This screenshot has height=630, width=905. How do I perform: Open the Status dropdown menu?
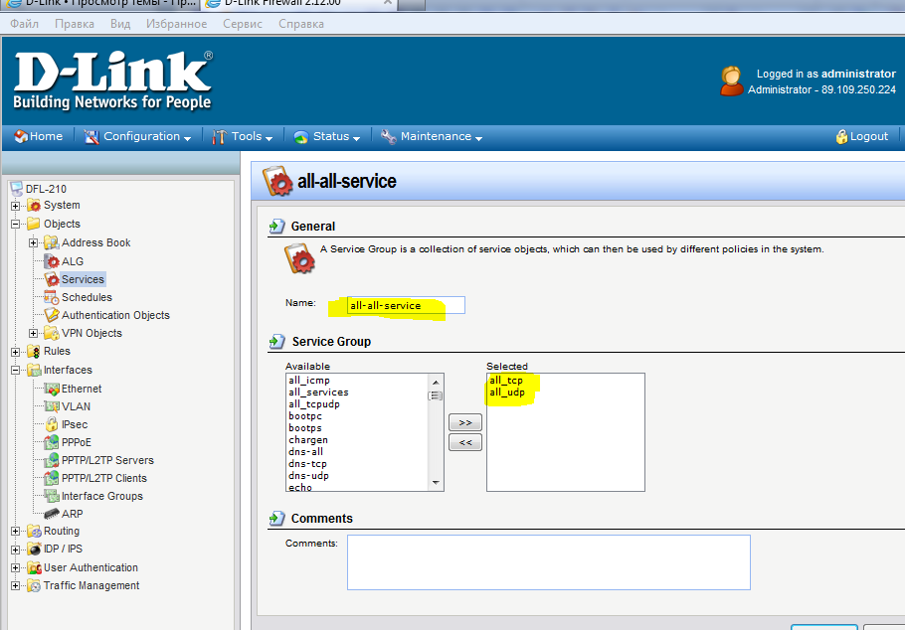pos(326,137)
